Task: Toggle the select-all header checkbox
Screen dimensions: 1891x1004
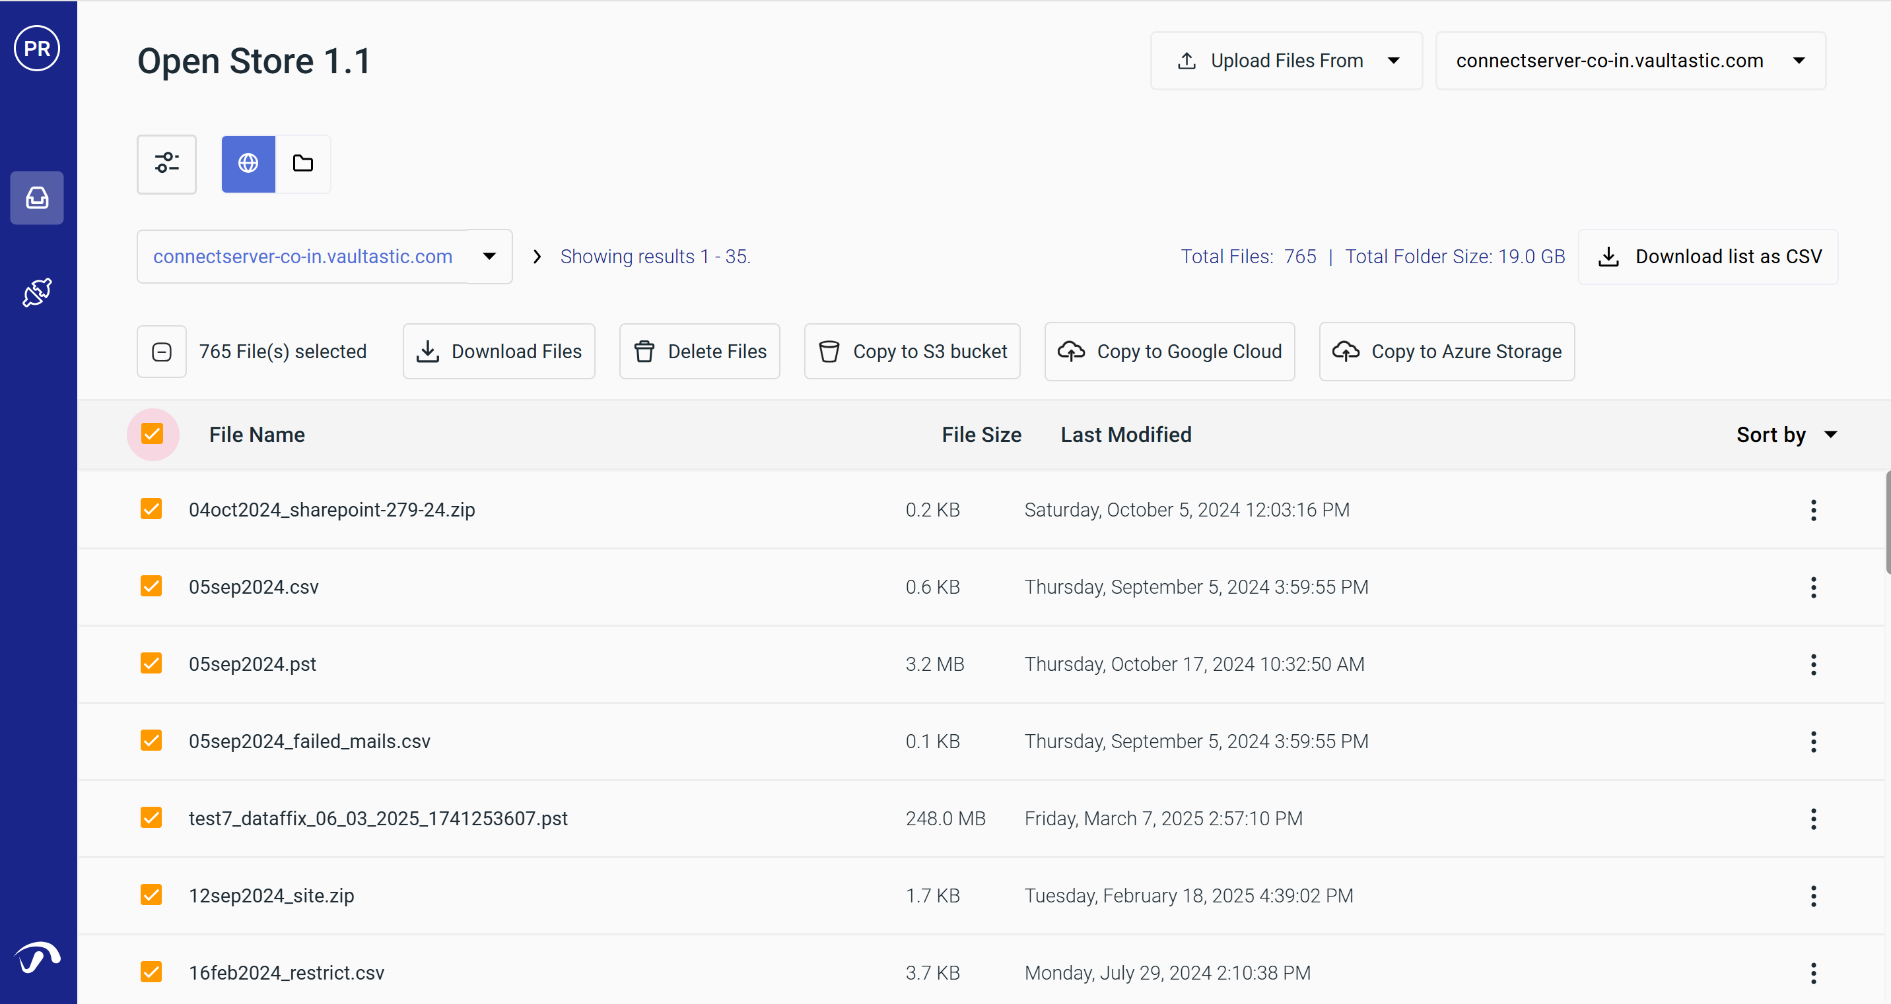Action: click(x=153, y=434)
